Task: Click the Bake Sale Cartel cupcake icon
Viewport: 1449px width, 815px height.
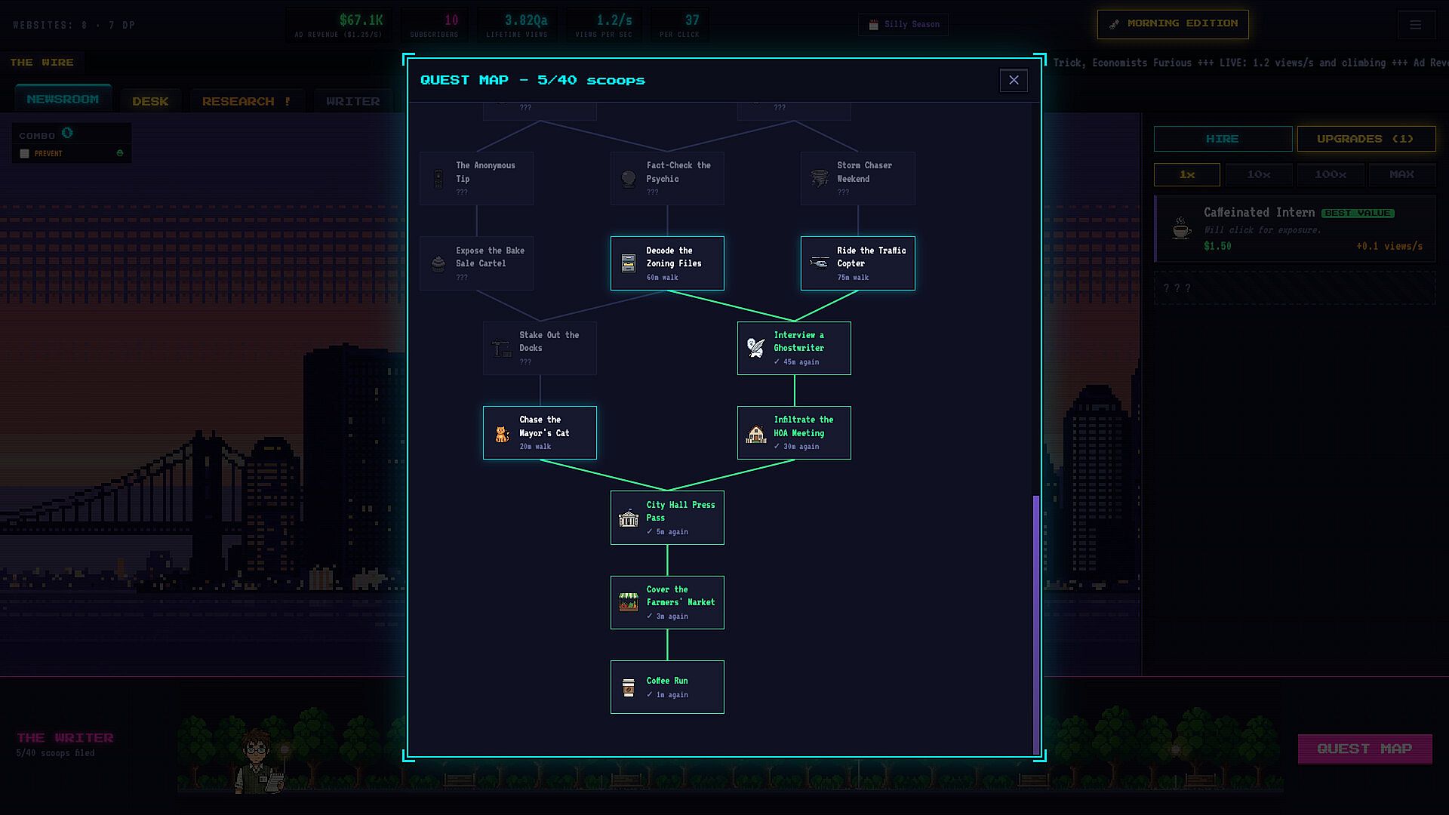Action: coord(438,263)
